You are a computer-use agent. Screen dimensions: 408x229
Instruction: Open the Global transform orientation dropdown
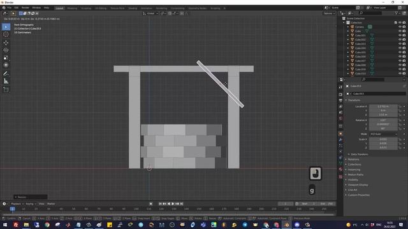(150, 13)
